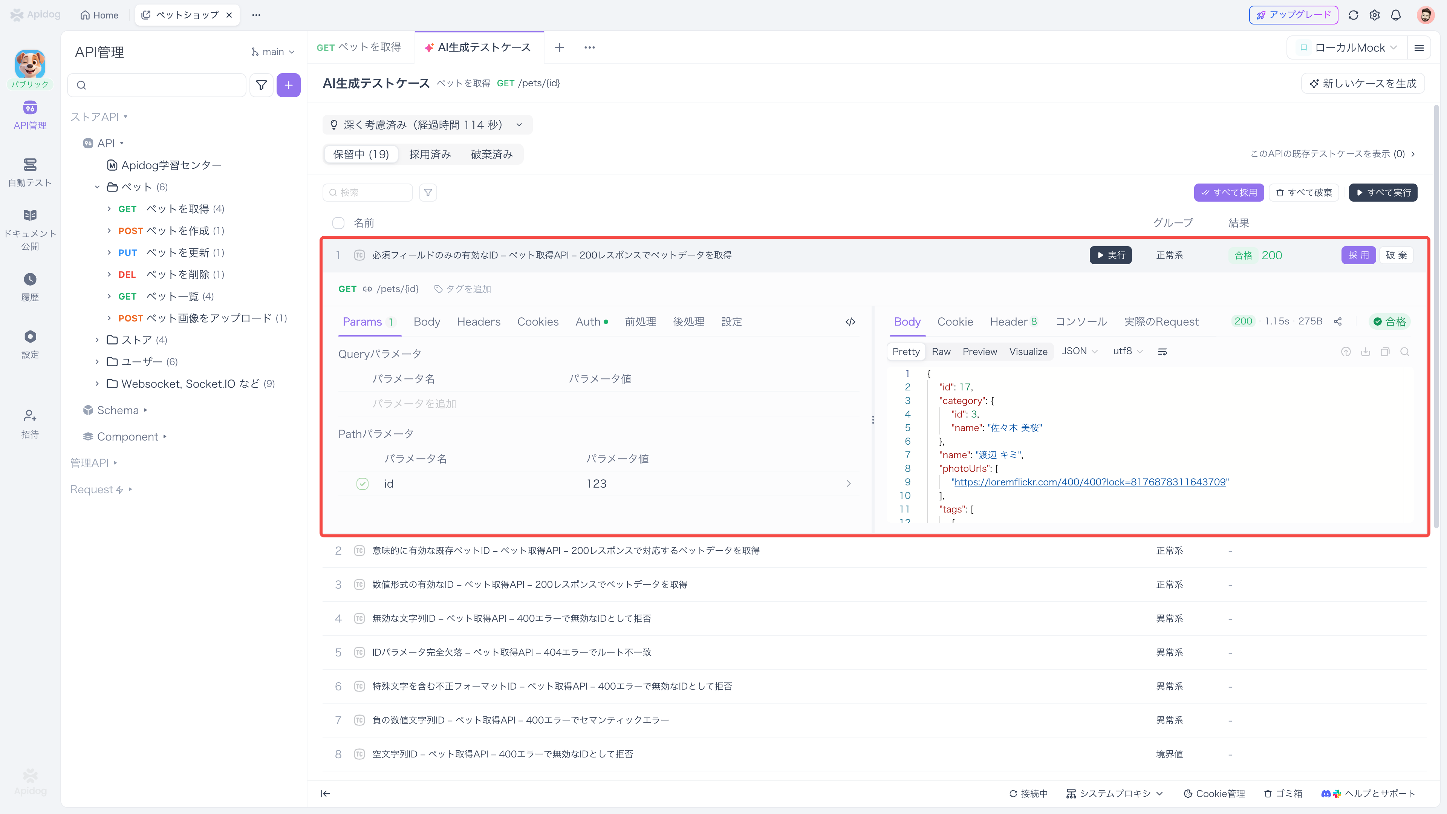1447x814 pixels.
Task: Toggle the select-all checkbox beside 名前
Action: (338, 223)
